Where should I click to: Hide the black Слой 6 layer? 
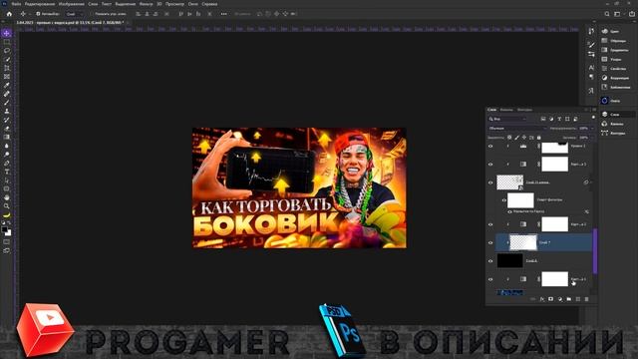[490, 261]
